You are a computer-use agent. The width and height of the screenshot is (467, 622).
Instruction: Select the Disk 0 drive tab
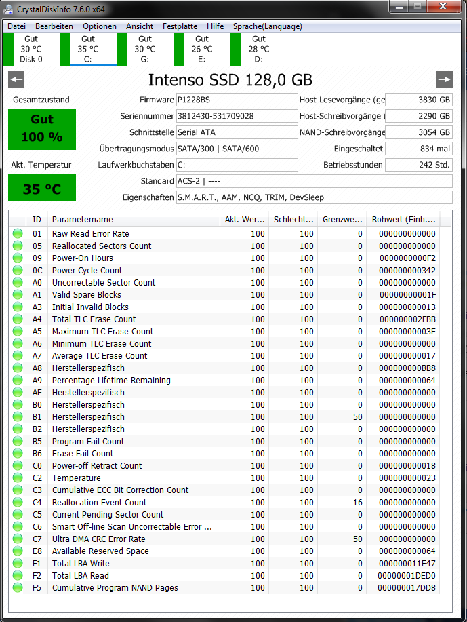(31, 50)
